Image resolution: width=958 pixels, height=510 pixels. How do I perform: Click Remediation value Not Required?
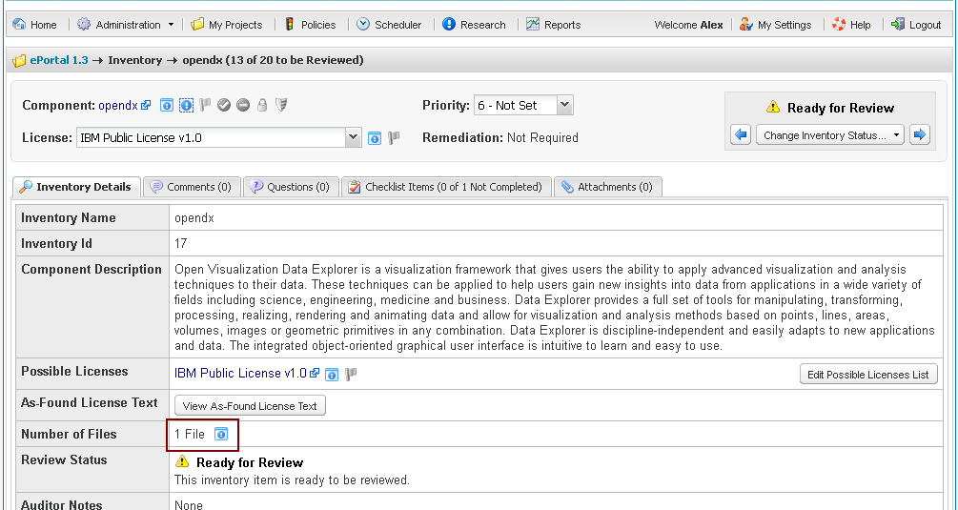(542, 138)
